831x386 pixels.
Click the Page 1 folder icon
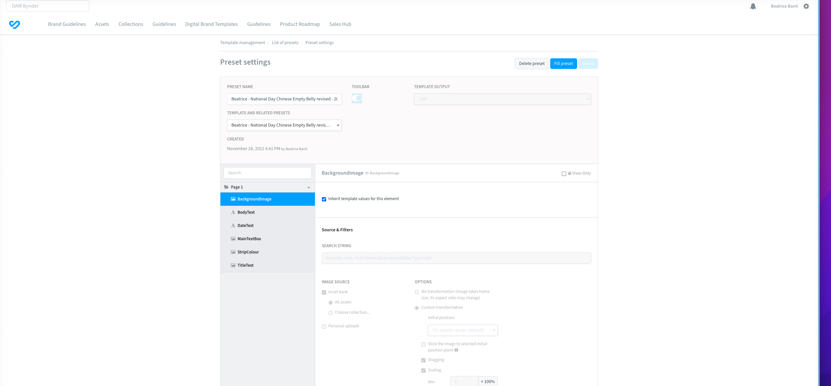(x=226, y=187)
